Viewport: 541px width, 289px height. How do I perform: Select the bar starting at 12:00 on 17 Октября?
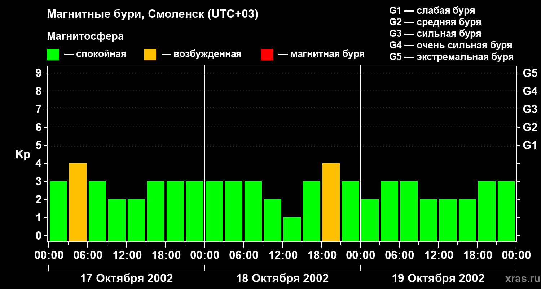136,220
